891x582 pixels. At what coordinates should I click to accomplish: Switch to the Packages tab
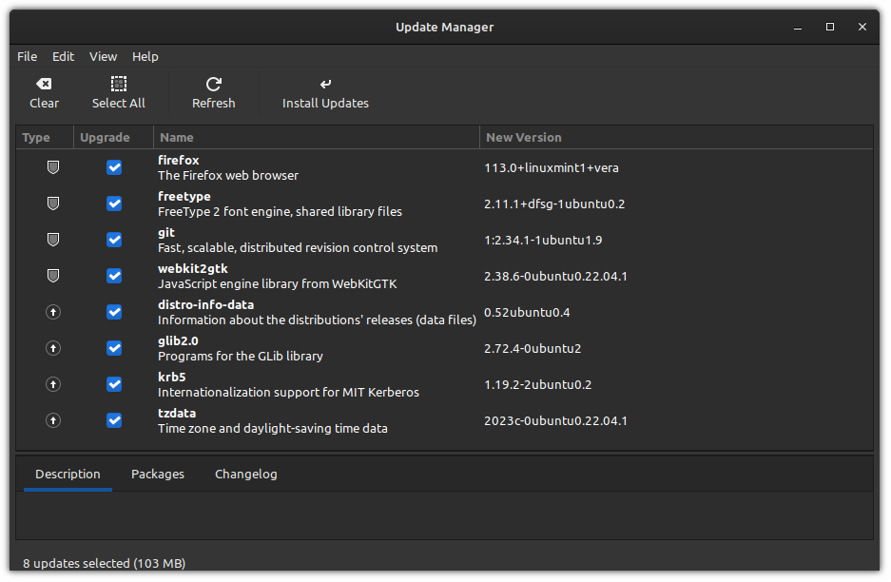[158, 474]
